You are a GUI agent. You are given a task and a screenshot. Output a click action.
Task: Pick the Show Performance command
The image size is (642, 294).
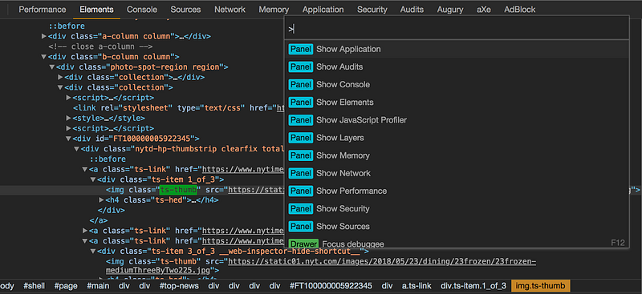coord(457,191)
